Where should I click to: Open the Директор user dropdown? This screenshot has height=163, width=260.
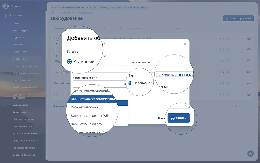[24, 6]
